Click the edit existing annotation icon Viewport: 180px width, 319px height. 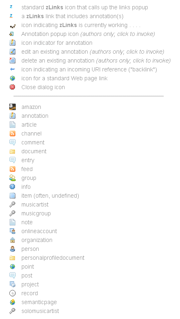click(13, 52)
